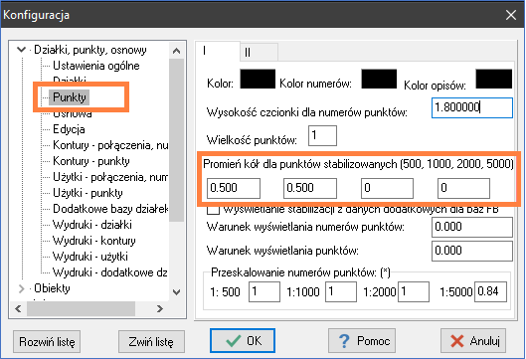Close the Konfiguracja dialog
Viewport: 526px width, 359px height.
click(x=511, y=15)
